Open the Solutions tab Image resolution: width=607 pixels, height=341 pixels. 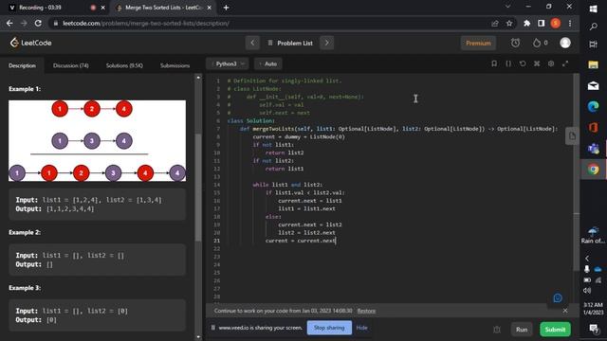coord(124,65)
